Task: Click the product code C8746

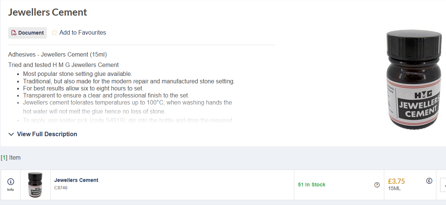Action: [61, 188]
